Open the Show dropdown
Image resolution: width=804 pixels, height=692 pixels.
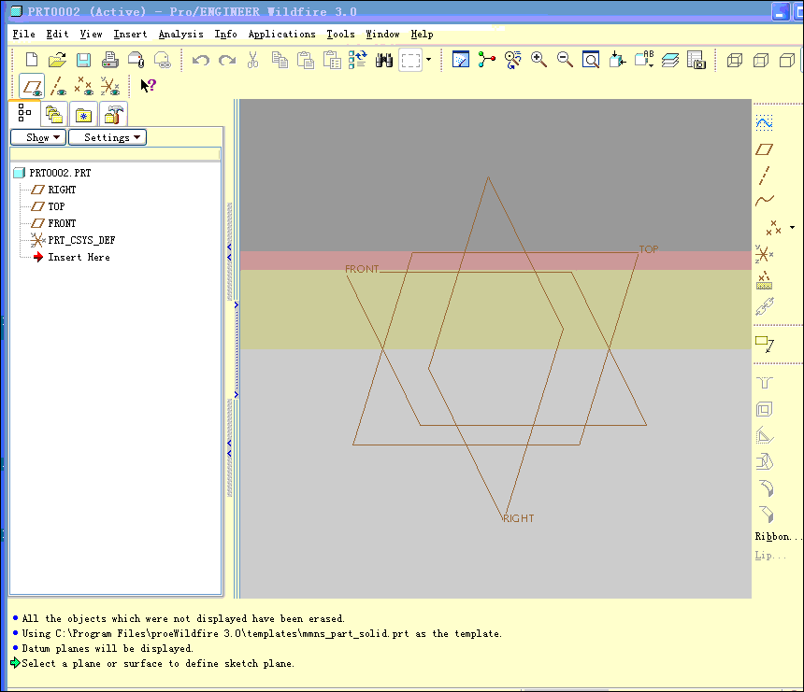click(39, 137)
